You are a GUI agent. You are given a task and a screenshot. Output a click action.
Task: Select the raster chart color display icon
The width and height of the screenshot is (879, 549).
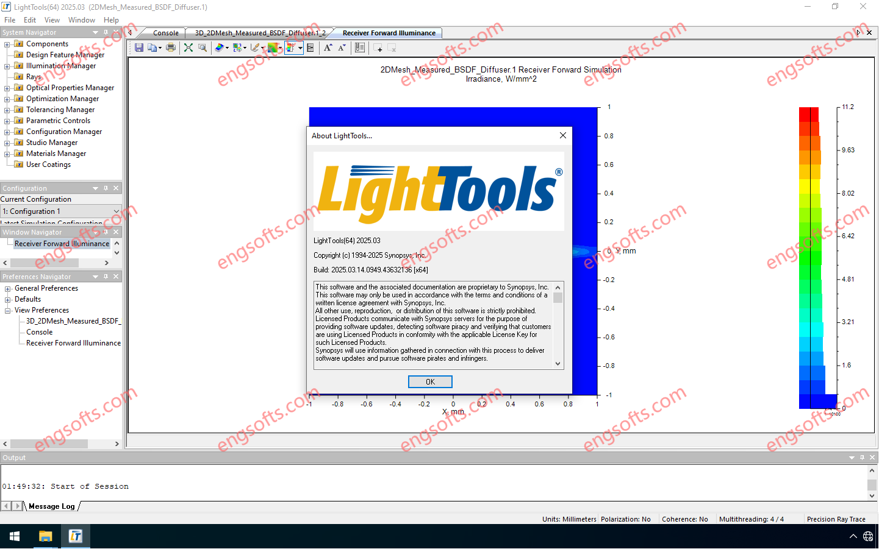tap(238, 48)
